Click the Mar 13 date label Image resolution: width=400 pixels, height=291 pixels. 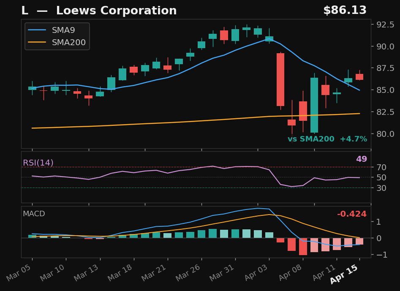(x=86, y=273)
